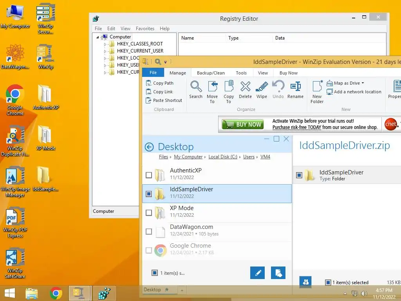Click the Users breadcrumb link
401x301 pixels.
coord(249,157)
